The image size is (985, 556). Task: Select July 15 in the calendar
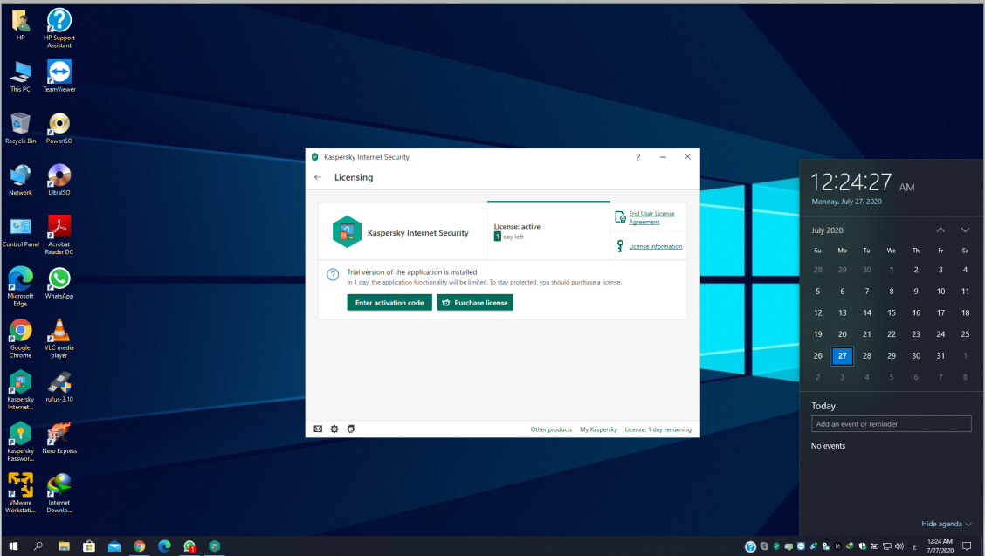click(892, 312)
